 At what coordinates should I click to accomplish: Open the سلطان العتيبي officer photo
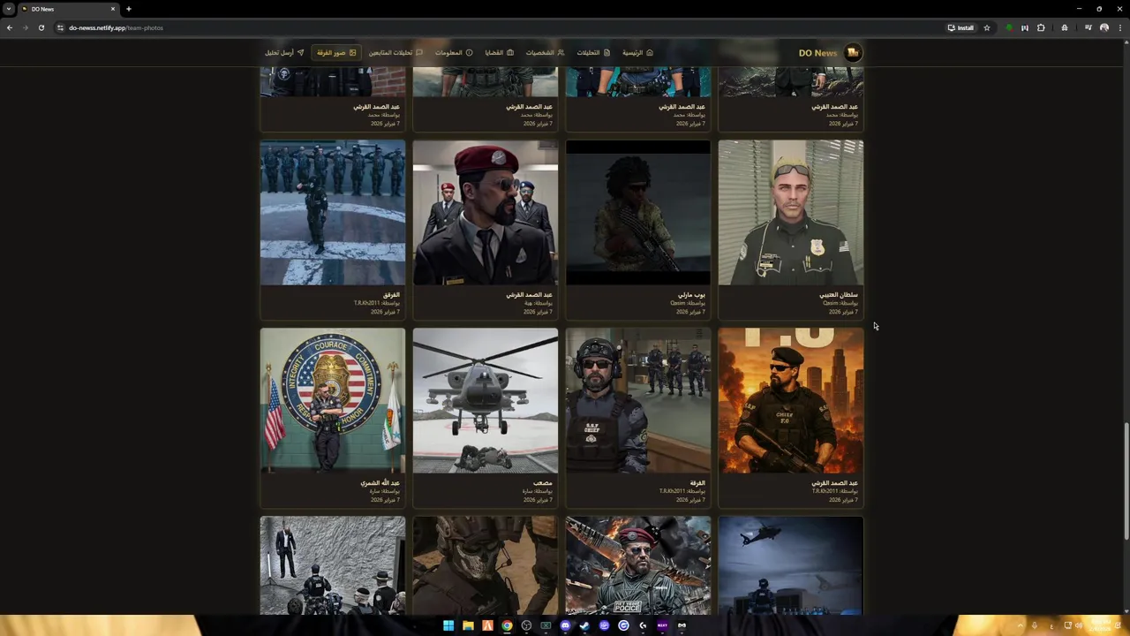pyautogui.click(x=791, y=212)
